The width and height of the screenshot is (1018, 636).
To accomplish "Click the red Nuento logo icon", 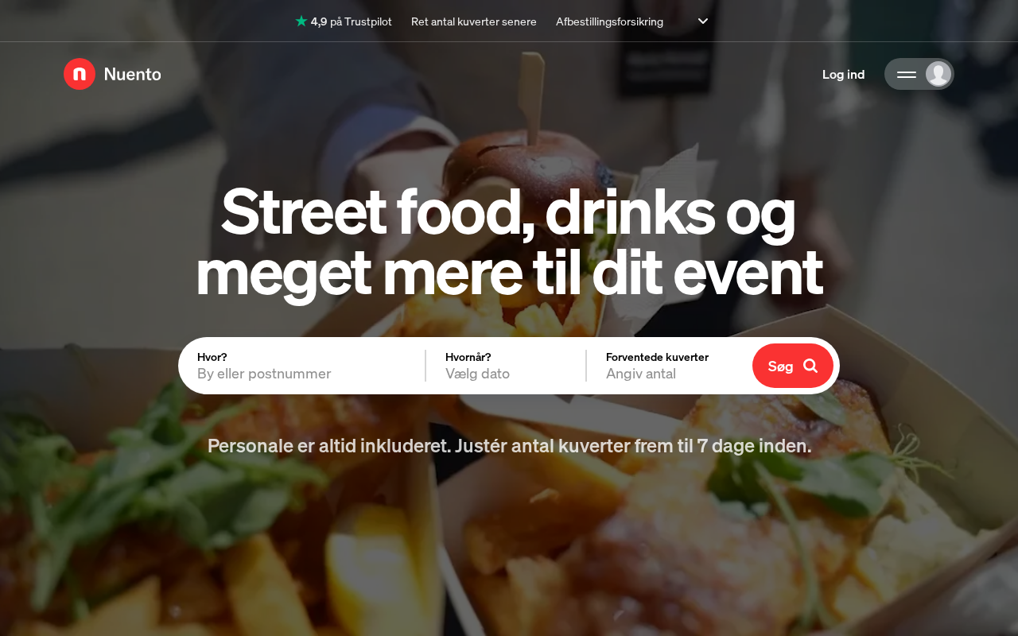I will [80, 74].
